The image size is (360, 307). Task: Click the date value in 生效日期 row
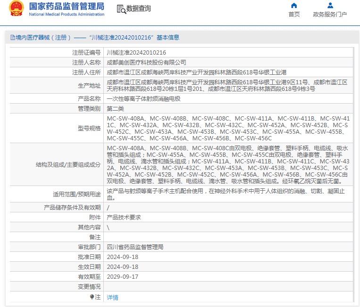pyautogui.click(x=123, y=267)
